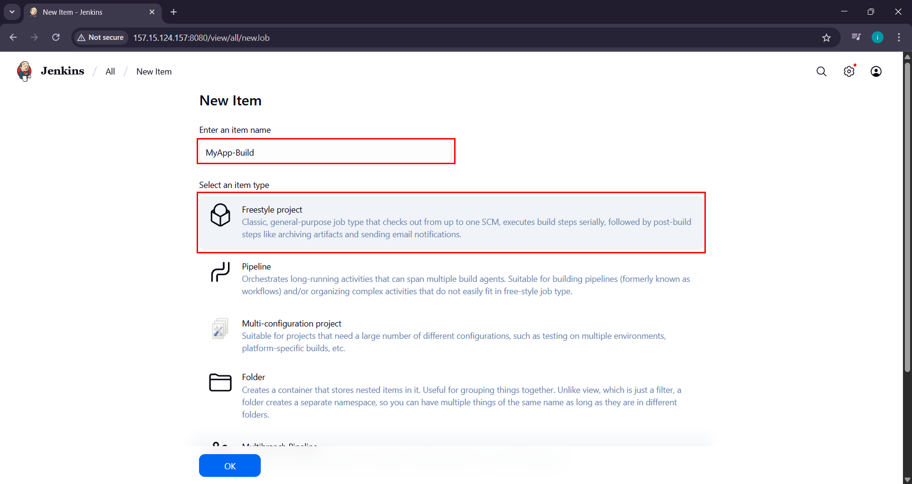912x484 pixels.
Task: Open the All breadcrumb link
Action: point(110,71)
